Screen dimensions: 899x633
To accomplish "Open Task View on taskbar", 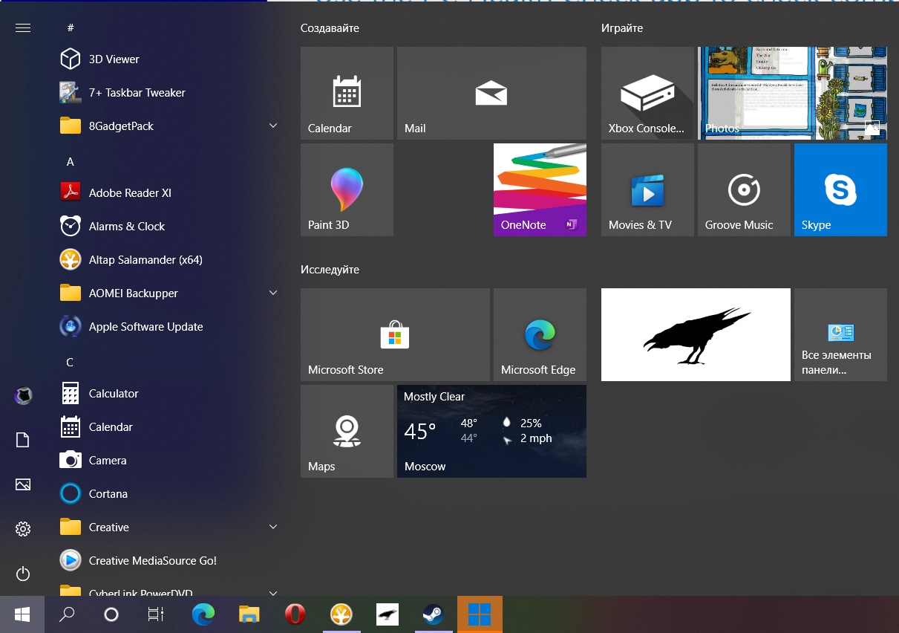I will [x=155, y=614].
